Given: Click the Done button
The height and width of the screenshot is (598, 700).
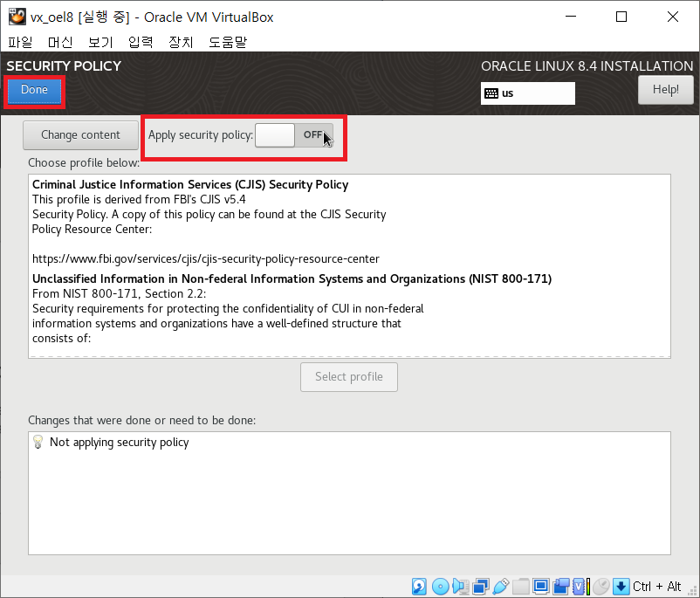Looking at the screenshot, I should (x=34, y=90).
